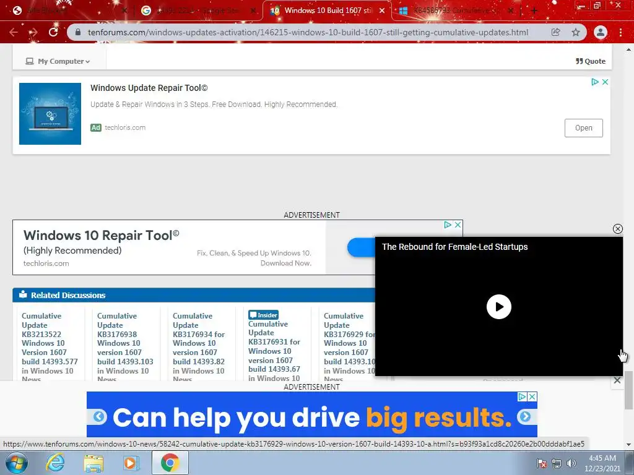Go forward with Chrome forward arrow

pos(33,32)
